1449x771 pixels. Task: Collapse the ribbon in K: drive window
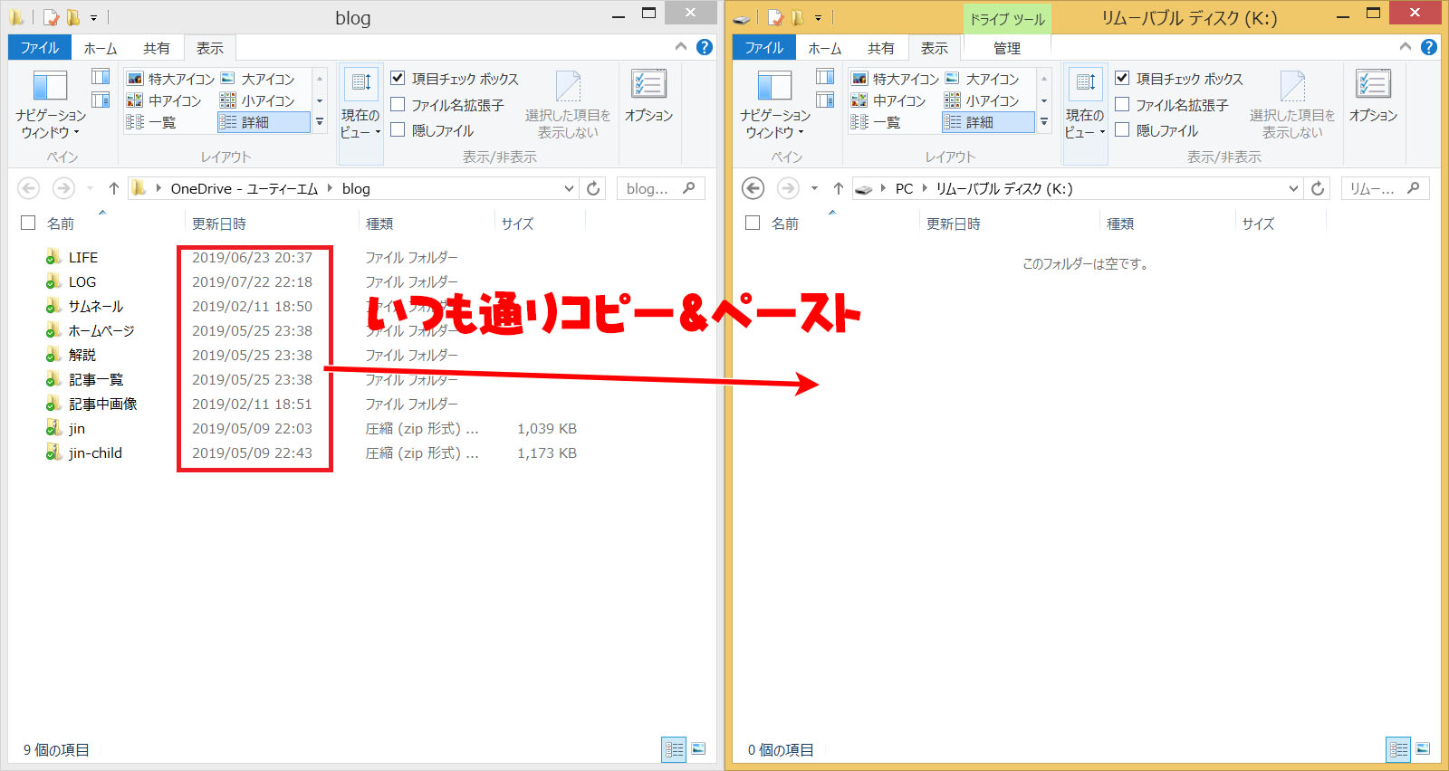tap(1406, 47)
